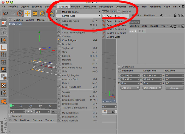Toggle the Coordinate panel checkbox
Viewport: 185px width, 134px height.
click(119, 67)
